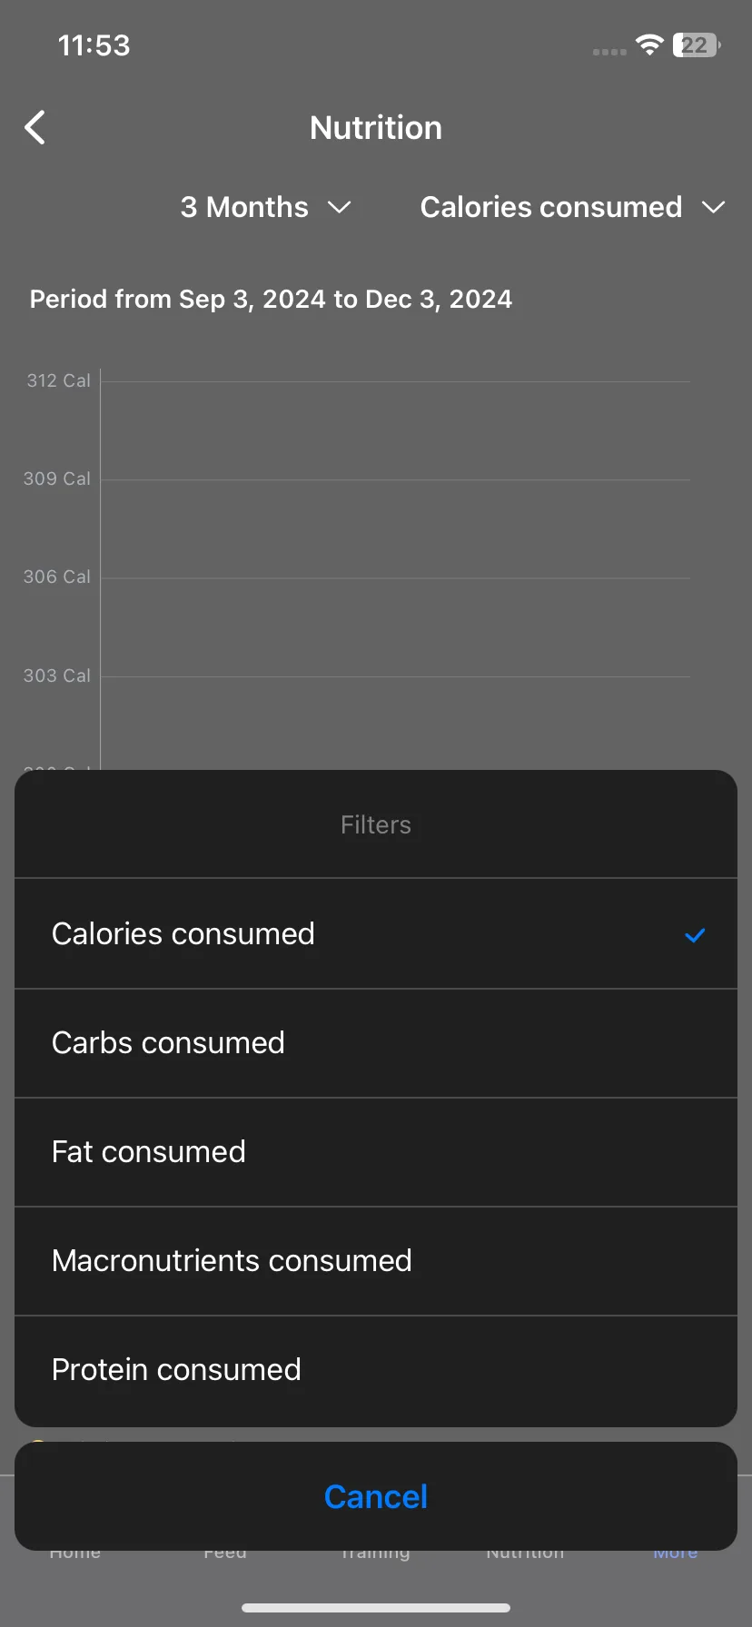Tap the home indicator bar
This screenshot has width=752, height=1627.
[376, 1608]
